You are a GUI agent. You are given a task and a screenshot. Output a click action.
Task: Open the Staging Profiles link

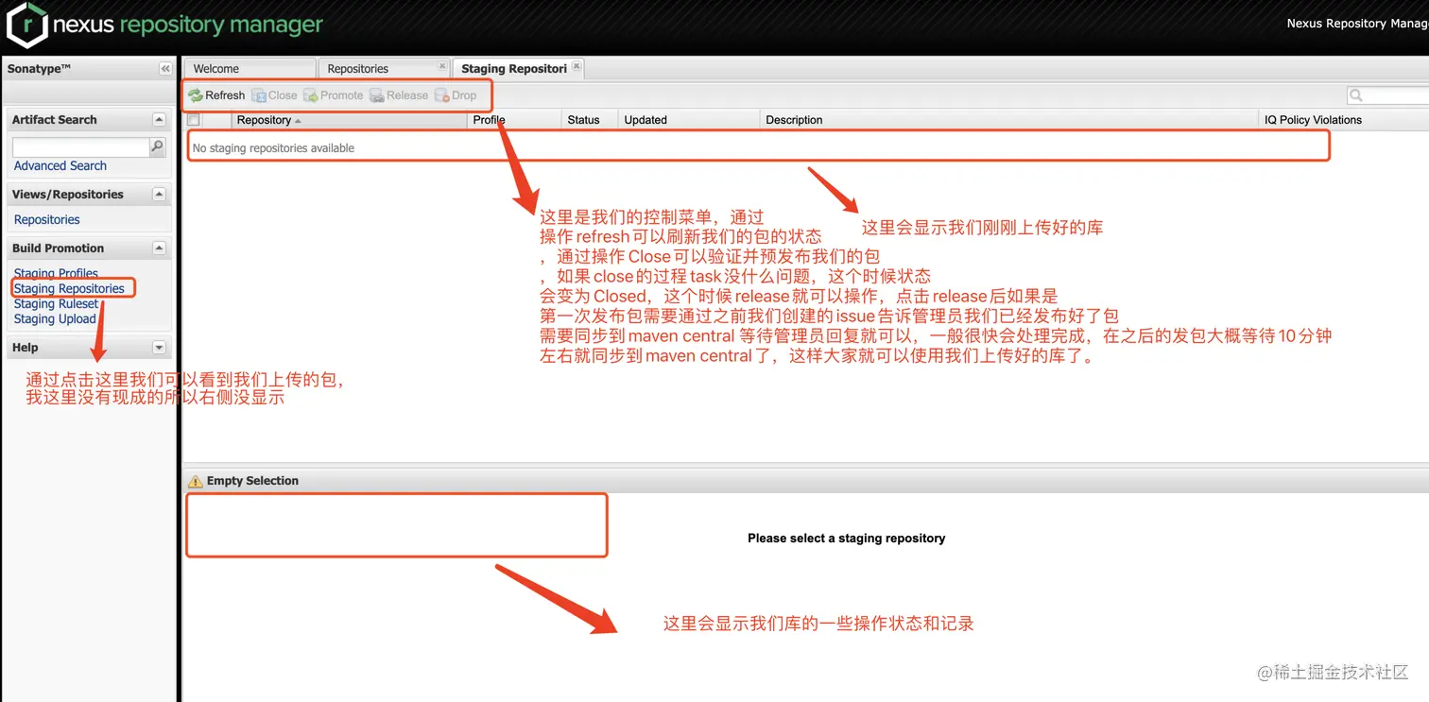tap(56, 273)
